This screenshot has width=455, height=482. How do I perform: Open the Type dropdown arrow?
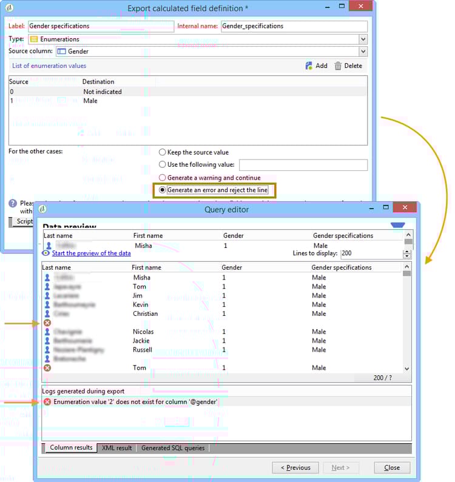click(363, 39)
